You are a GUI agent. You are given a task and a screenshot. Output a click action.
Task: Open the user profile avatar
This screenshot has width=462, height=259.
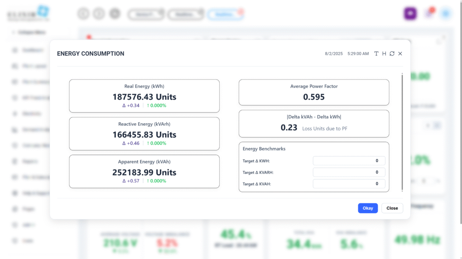pyautogui.click(x=446, y=13)
